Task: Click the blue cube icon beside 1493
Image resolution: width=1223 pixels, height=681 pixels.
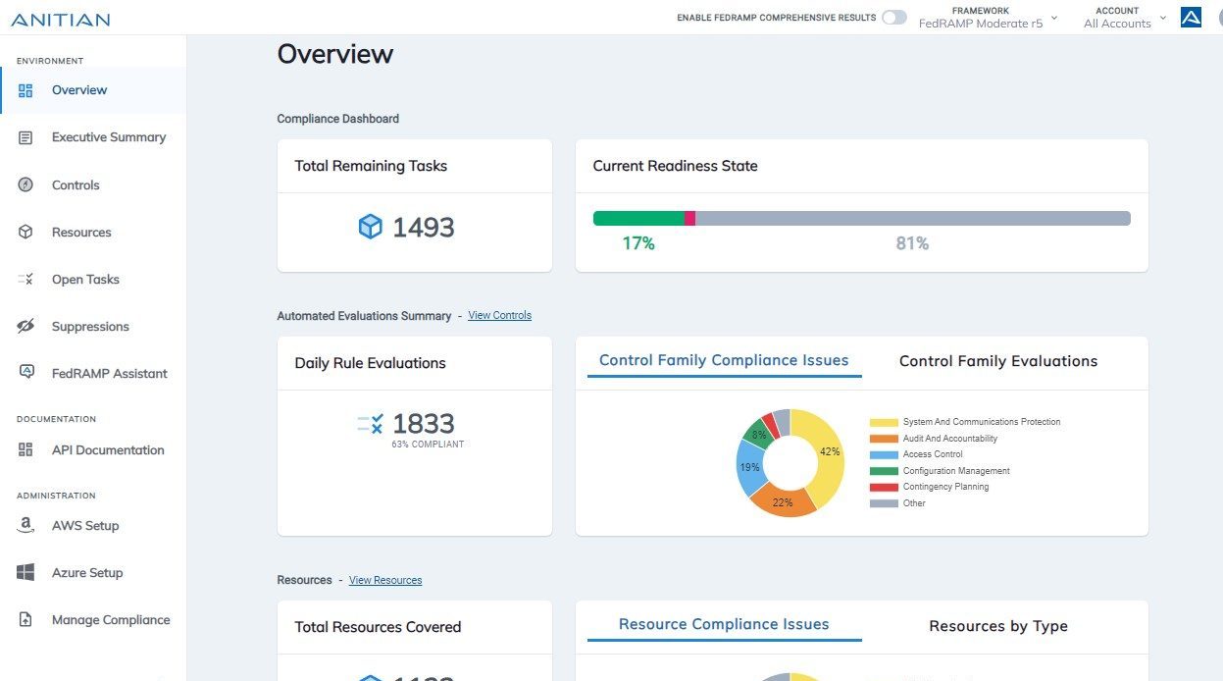Action: tap(370, 227)
